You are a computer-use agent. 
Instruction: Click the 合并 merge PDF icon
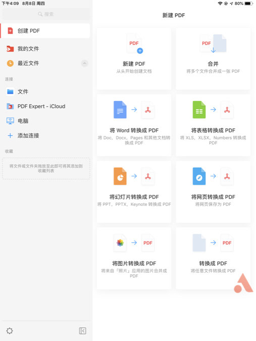coord(213,44)
